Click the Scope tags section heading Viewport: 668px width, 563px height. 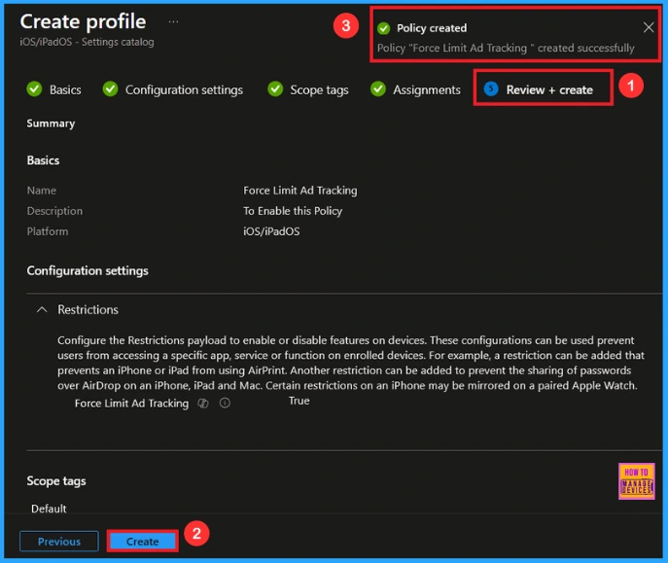point(56,480)
